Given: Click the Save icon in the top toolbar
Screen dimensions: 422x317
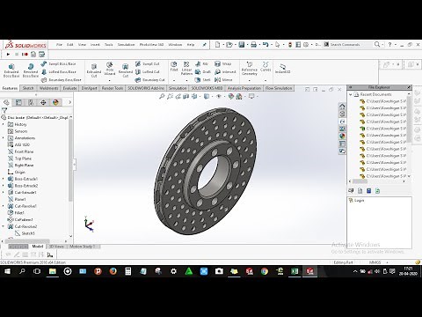Looking at the screenshot, I should tap(242, 45).
